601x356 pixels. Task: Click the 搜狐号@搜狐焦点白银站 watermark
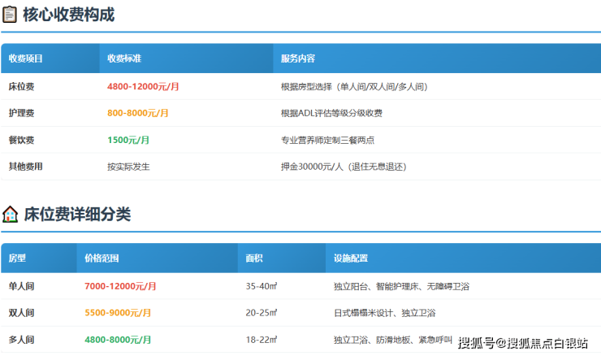click(x=523, y=343)
